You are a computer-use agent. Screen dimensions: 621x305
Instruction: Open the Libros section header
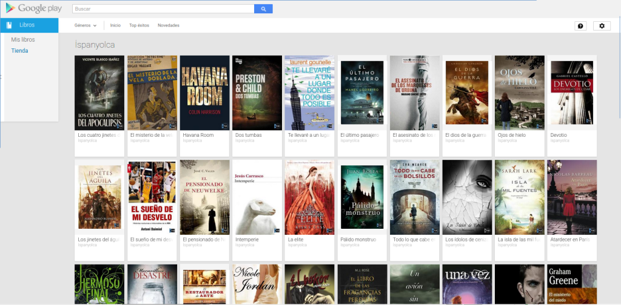[x=29, y=25]
